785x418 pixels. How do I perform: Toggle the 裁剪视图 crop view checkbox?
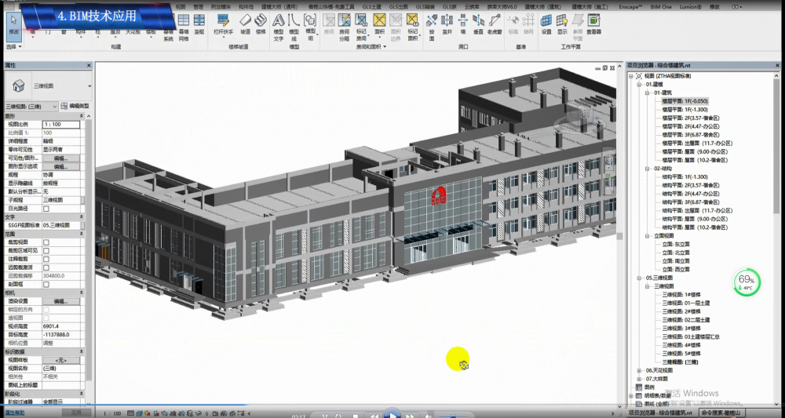(x=46, y=242)
